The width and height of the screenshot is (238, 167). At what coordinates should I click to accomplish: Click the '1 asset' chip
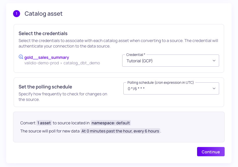tap(44, 123)
